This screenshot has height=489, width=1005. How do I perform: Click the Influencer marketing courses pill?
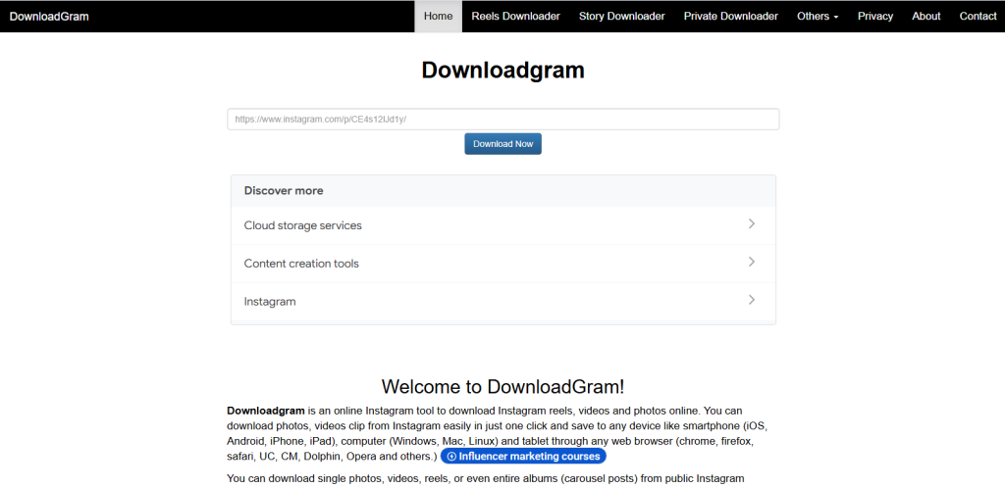[x=523, y=457]
